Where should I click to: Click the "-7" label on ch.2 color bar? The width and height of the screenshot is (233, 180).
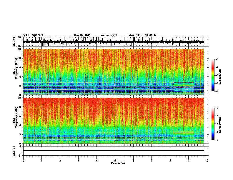[217, 140]
